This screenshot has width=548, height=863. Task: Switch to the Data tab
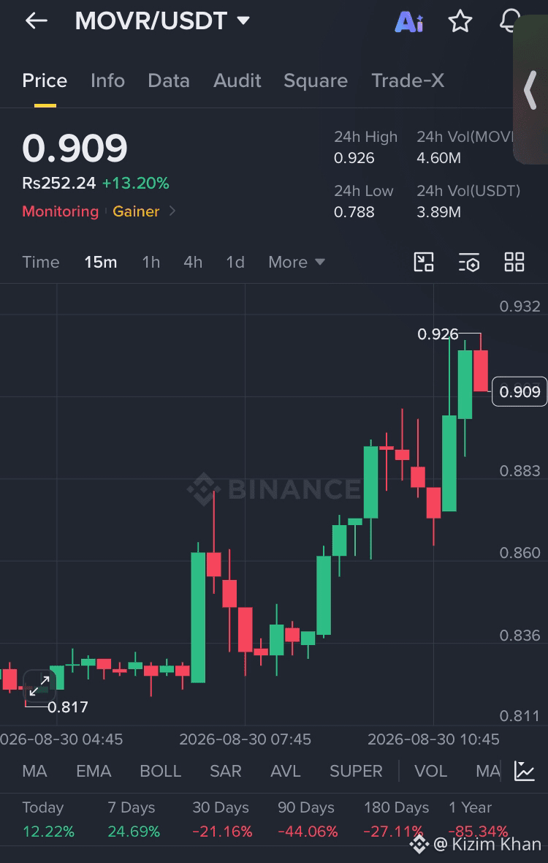point(169,81)
